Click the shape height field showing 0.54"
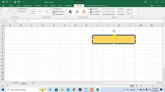The width and height of the screenshot is (165, 92). tap(133, 10)
